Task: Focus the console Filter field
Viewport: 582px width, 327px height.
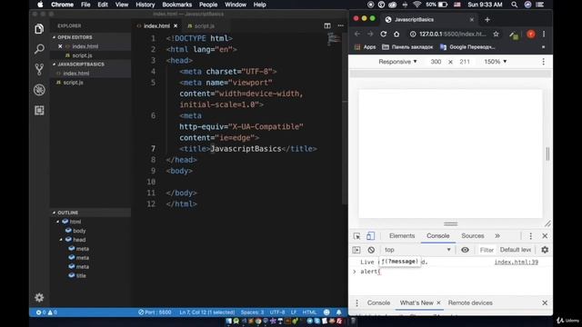Action: [x=487, y=251]
